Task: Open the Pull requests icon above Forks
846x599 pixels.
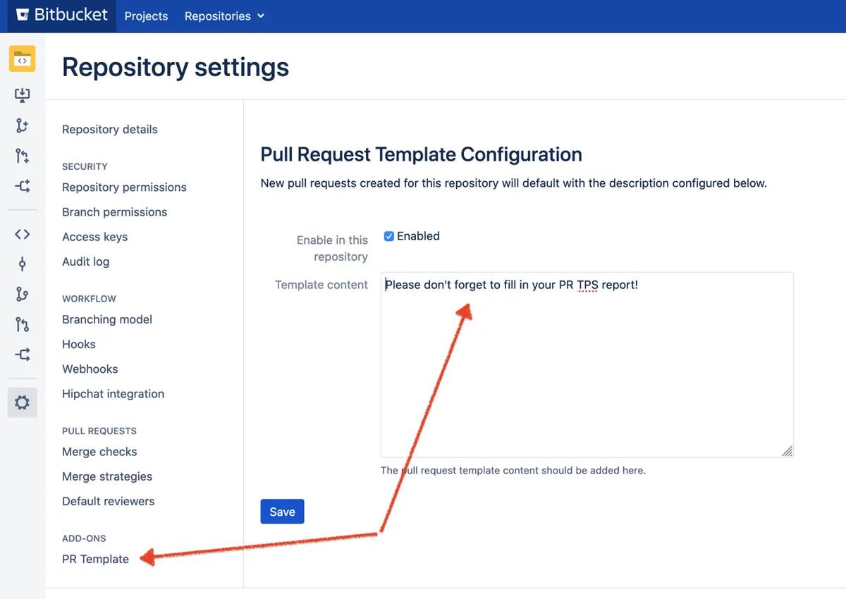Action: pyautogui.click(x=23, y=324)
